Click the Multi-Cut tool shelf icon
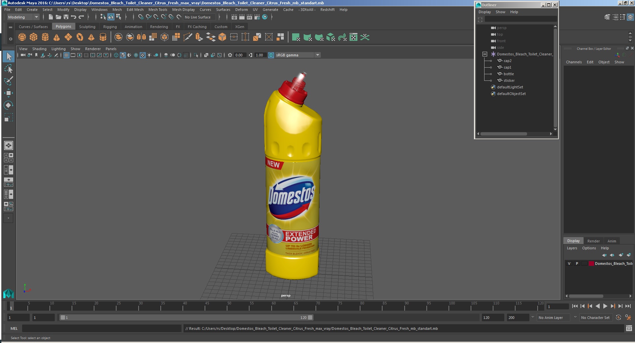 coord(188,37)
